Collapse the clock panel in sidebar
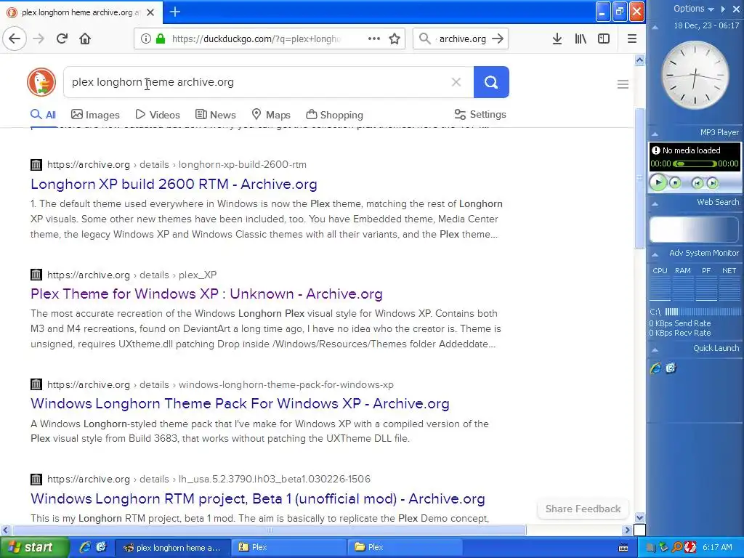The image size is (744, 558). click(x=655, y=27)
